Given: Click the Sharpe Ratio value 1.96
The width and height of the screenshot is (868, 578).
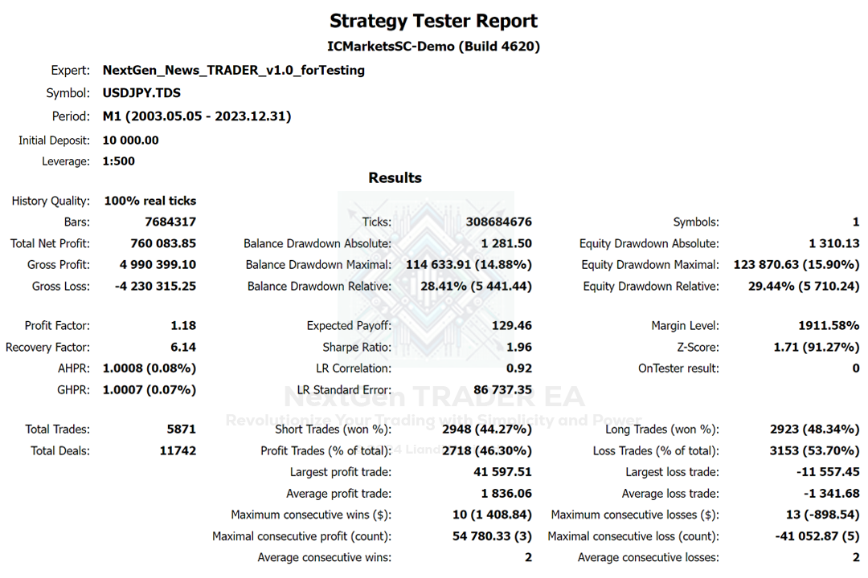Looking at the screenshot, I should 518,348.
